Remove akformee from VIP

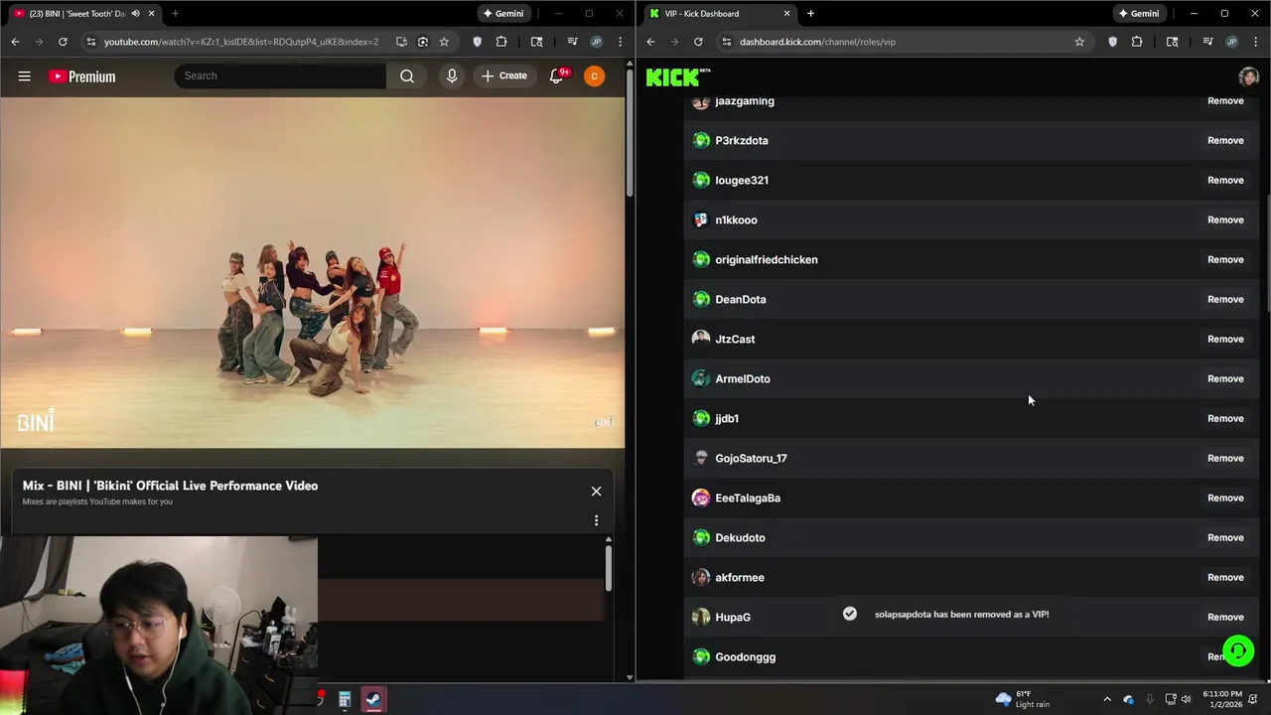tap(1225, 577)
